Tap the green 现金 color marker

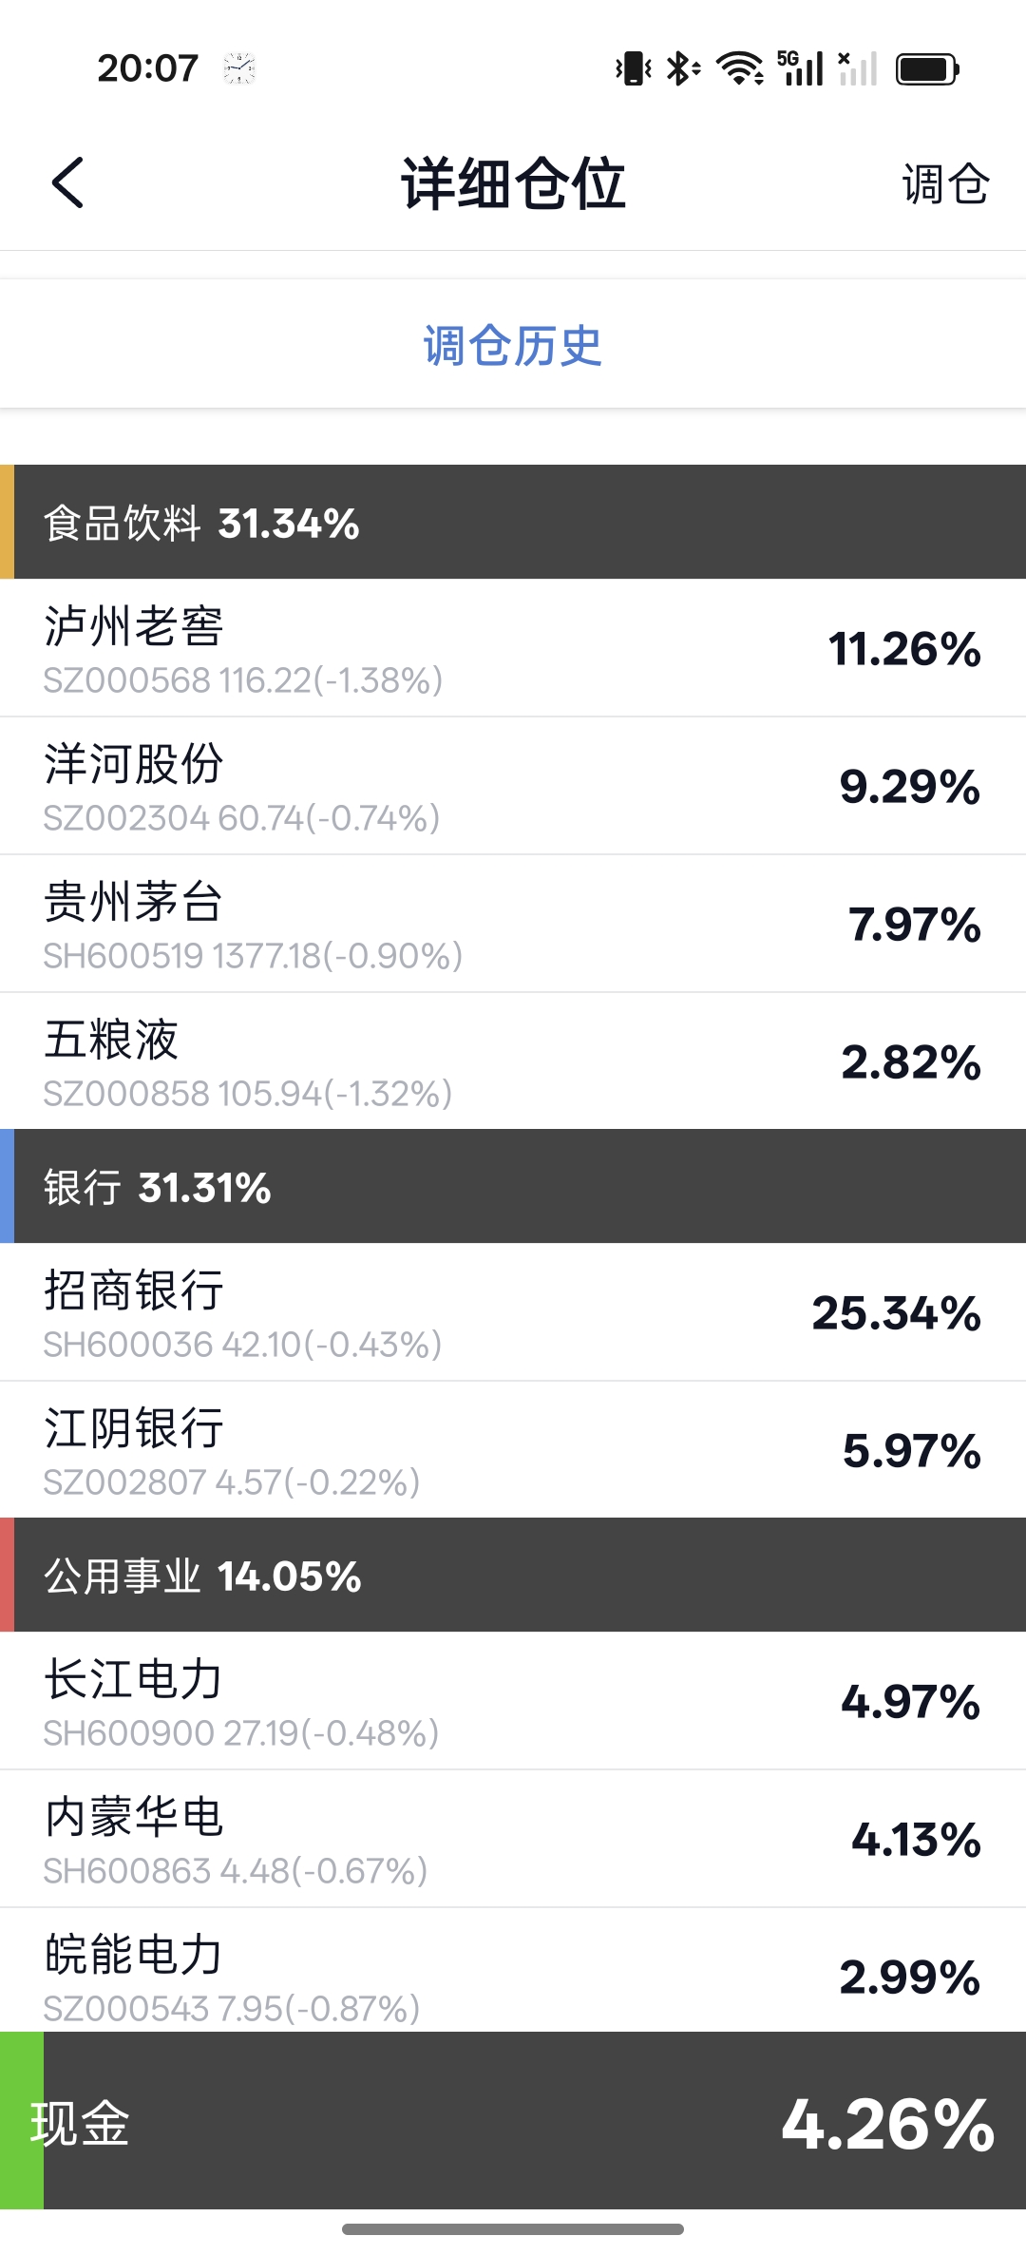(21, 2122)
